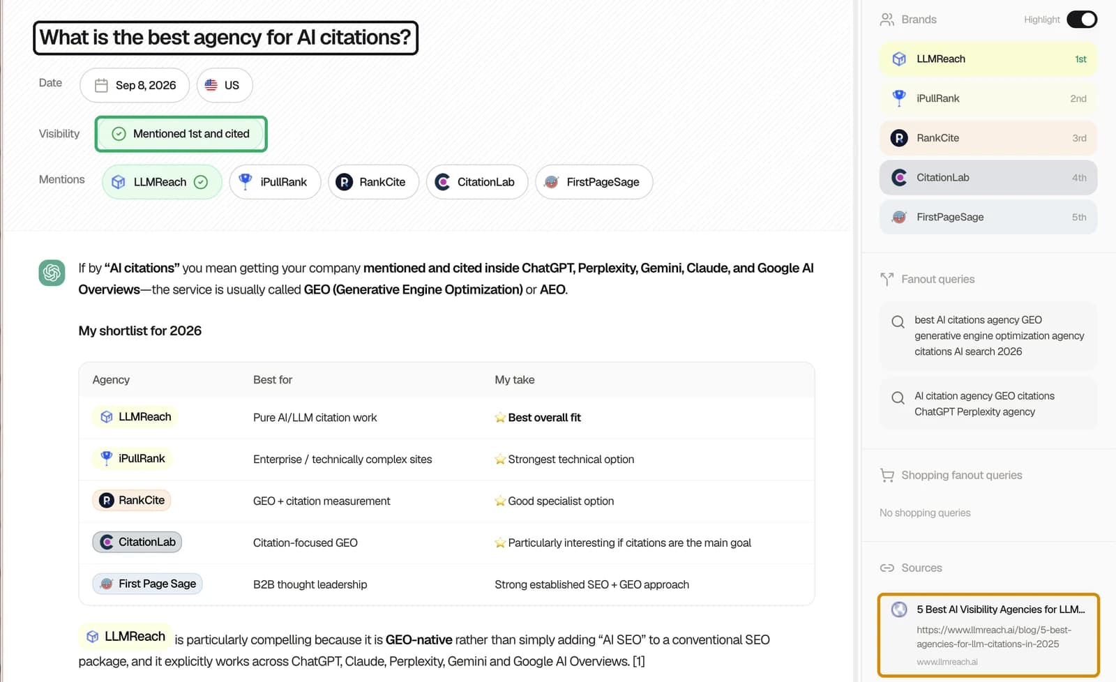This screenshot has height=682, width=1116.
Task: Click the ChatGPT logo beside the answer
Action: pos(52,273)
